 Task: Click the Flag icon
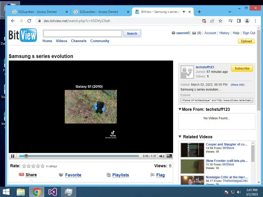(x=152, y=175)
